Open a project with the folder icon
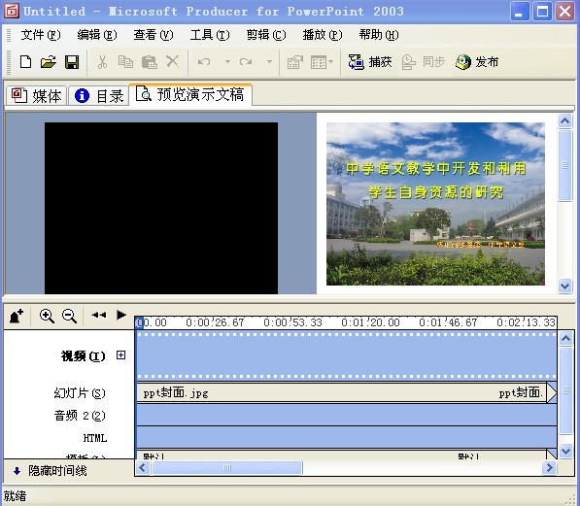The height and width of the screenshot is (506, 580). [49, 62]
